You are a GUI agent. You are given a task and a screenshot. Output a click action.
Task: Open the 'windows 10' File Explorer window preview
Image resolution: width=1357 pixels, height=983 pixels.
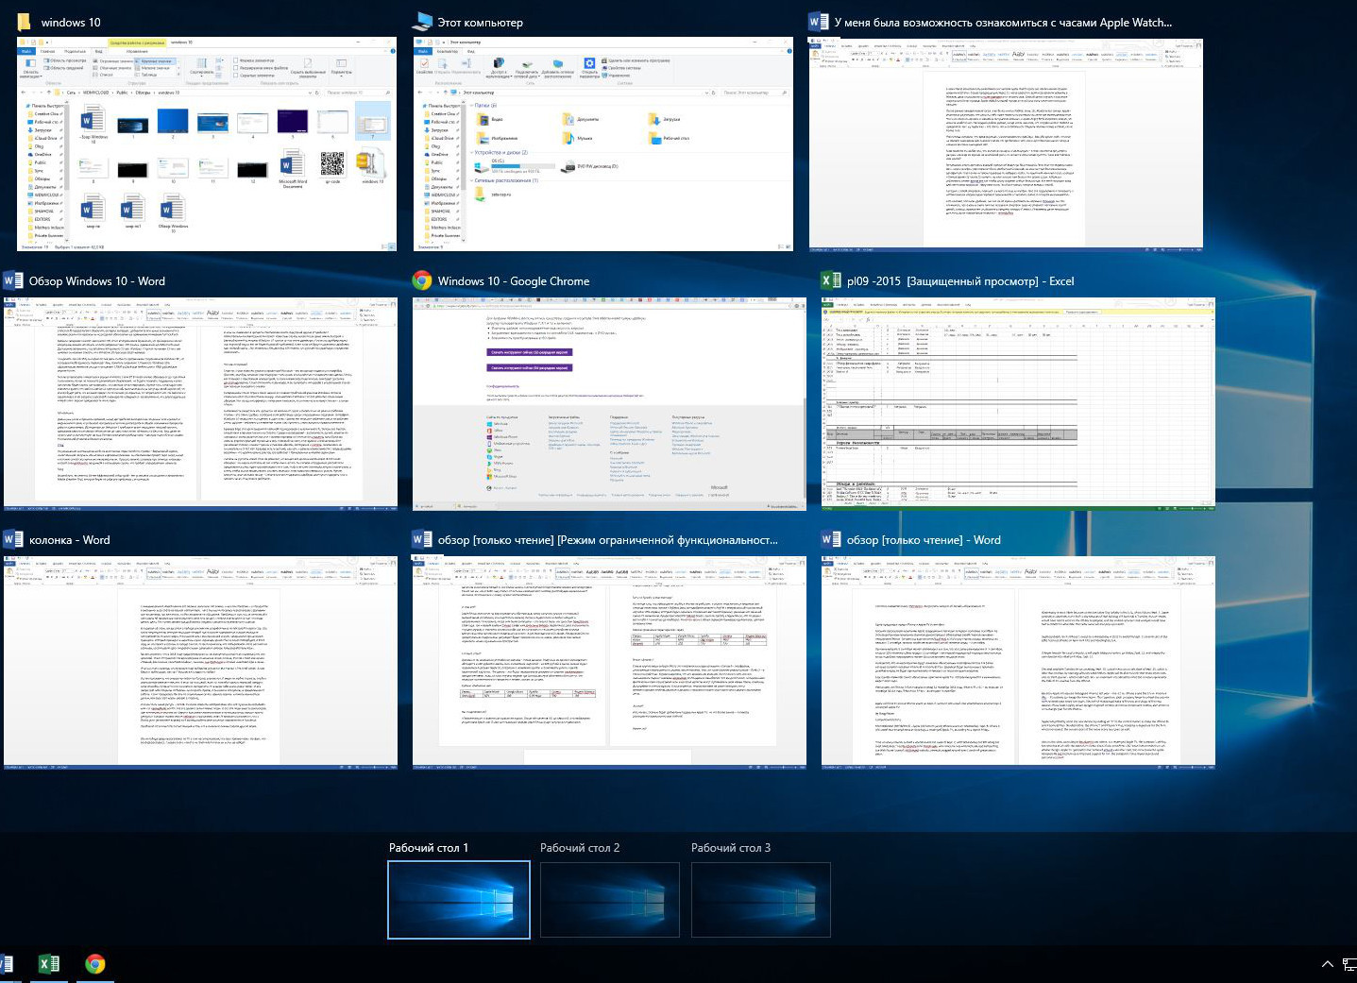[x=206, y=144]
